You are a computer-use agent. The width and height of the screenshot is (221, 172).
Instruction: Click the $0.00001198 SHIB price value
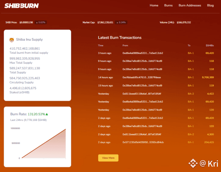[26, 23]
